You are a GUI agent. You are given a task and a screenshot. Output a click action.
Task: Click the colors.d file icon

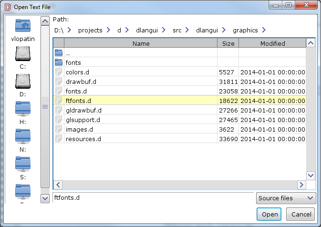[59, 72]
